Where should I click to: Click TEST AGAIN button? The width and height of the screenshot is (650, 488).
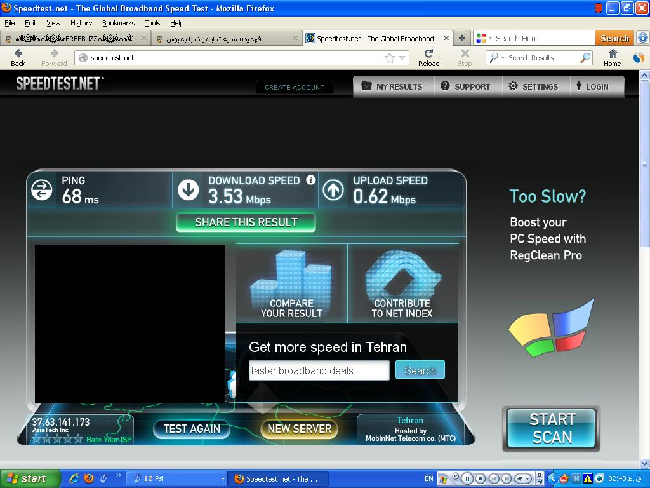pyautogui.click(x=192, y=429)
